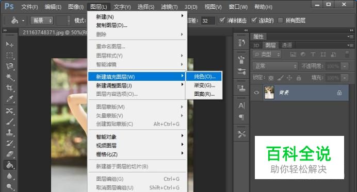The image size is (357, 192).
Task: Expand the 新建调整图层(J) submenu
Action: coord(138,85)
